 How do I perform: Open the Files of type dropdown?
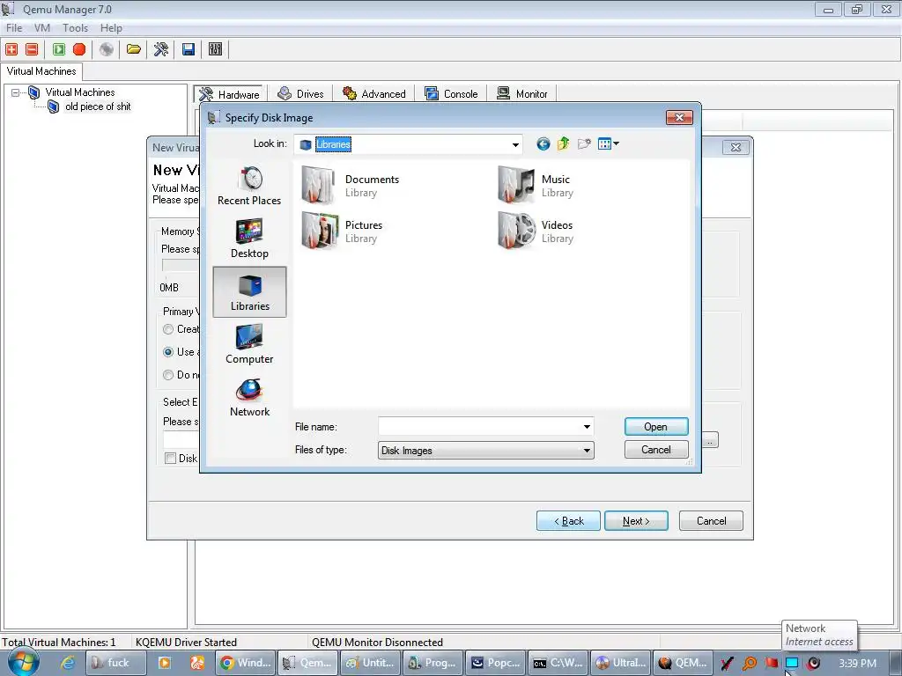coord(486,450)
